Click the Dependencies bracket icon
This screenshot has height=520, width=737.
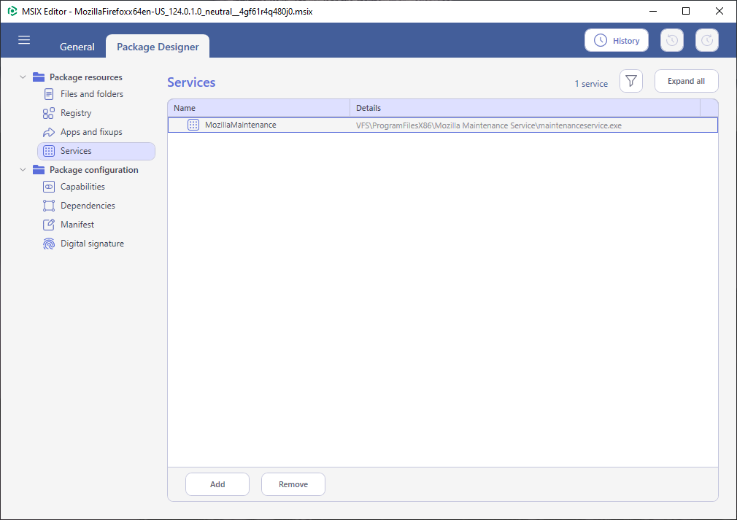(48, 206)
